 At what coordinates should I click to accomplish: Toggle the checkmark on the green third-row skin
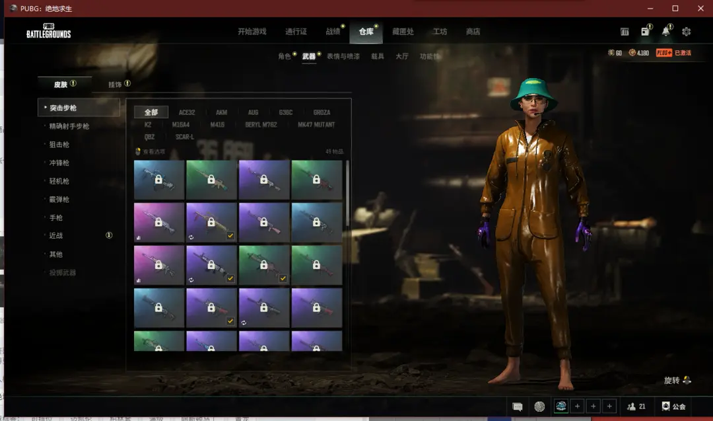(283, 278)
